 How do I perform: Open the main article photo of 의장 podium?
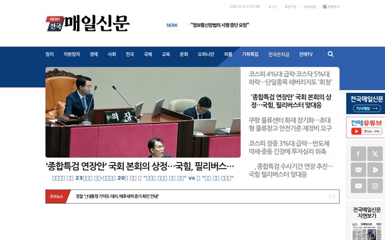pyautogui.click(x=143, y=112)
